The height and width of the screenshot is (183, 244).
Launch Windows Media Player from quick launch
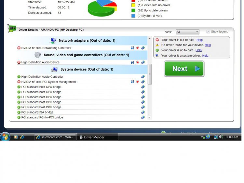tap(16, 137)
